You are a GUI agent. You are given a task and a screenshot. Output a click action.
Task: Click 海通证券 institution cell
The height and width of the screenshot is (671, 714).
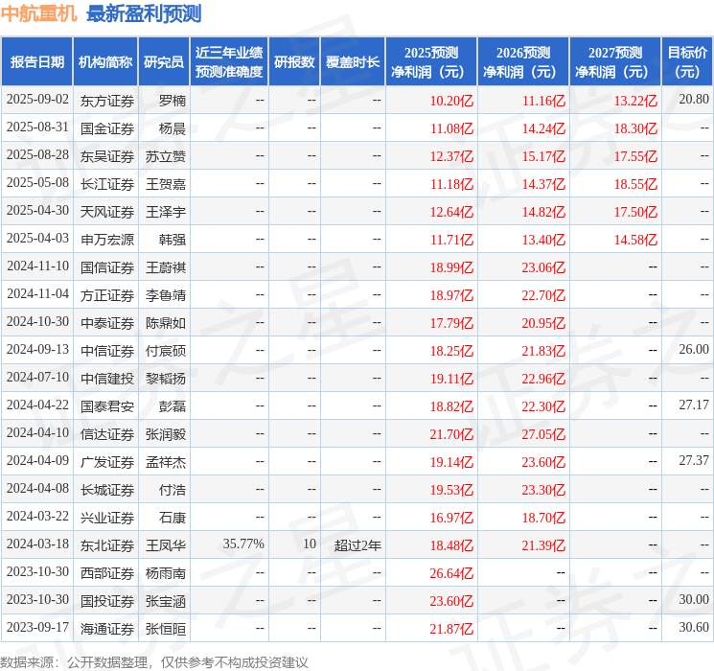pyautogui.click(x=107, y=629)
